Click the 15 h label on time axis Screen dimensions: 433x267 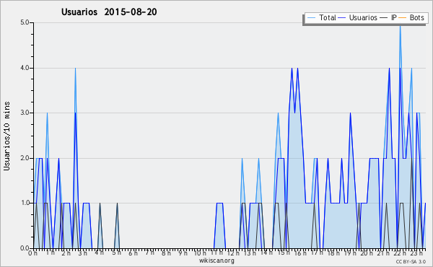point(281,253)
